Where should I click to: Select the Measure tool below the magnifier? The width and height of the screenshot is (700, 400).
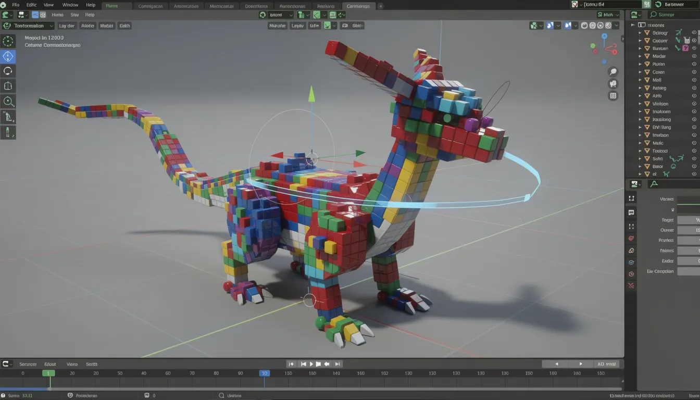pos(7,117)
